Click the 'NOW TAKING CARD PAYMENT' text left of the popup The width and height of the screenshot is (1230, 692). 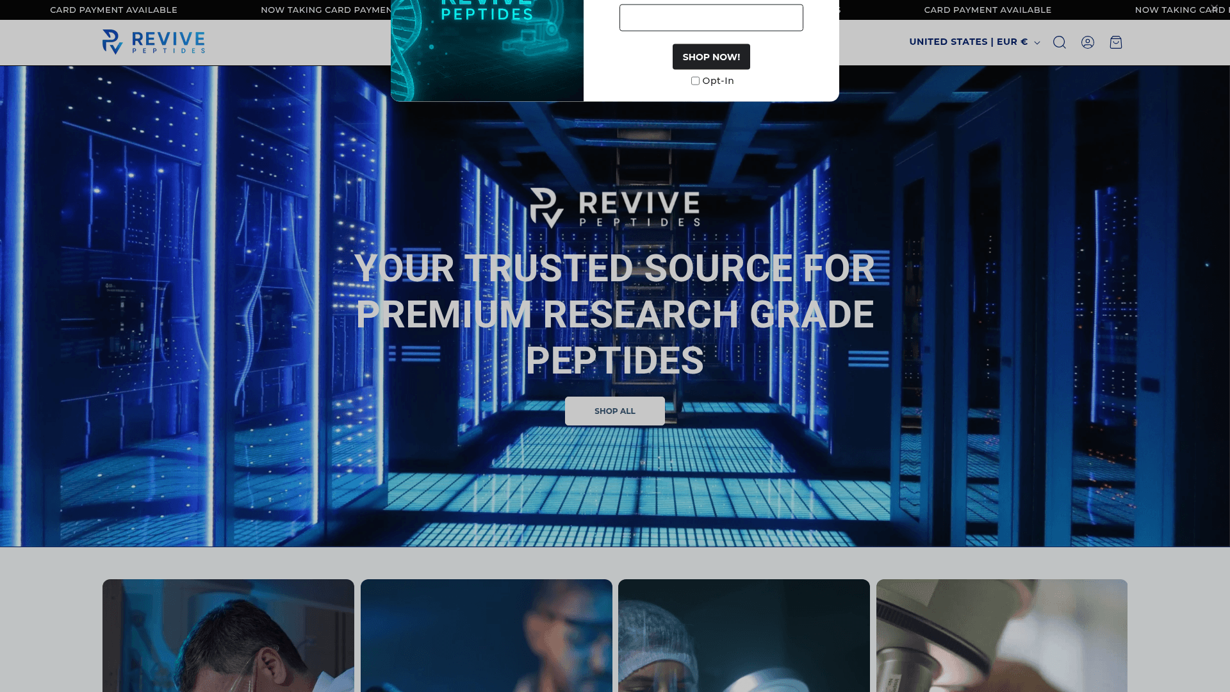point(325,10)
